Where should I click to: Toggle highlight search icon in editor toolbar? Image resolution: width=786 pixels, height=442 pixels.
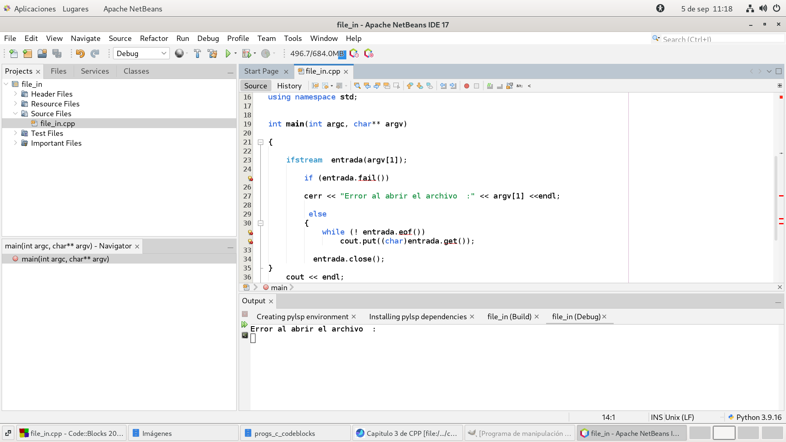tap(386, 86)
